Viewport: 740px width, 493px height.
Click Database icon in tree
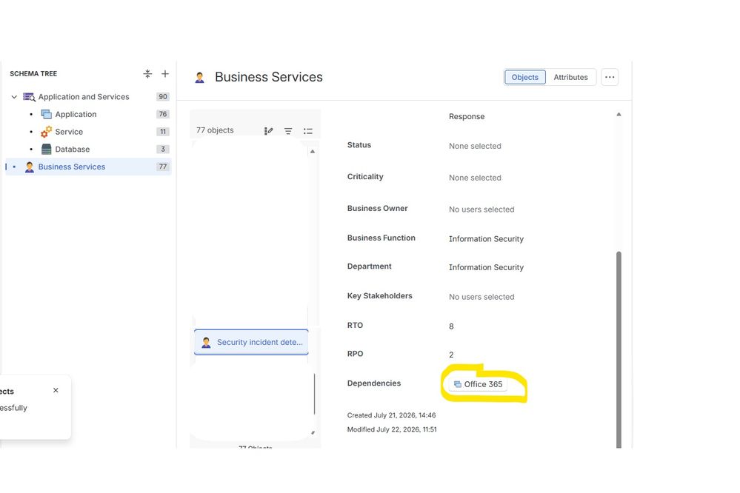46,149
